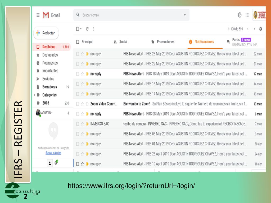Check the IFRS 23 May 2019 email
This screenshot has width=271, height=203.
[x=78, y=54]
